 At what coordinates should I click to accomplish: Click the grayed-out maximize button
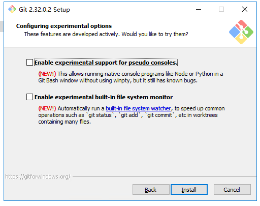pyautogui.click(x=221, y=9)
